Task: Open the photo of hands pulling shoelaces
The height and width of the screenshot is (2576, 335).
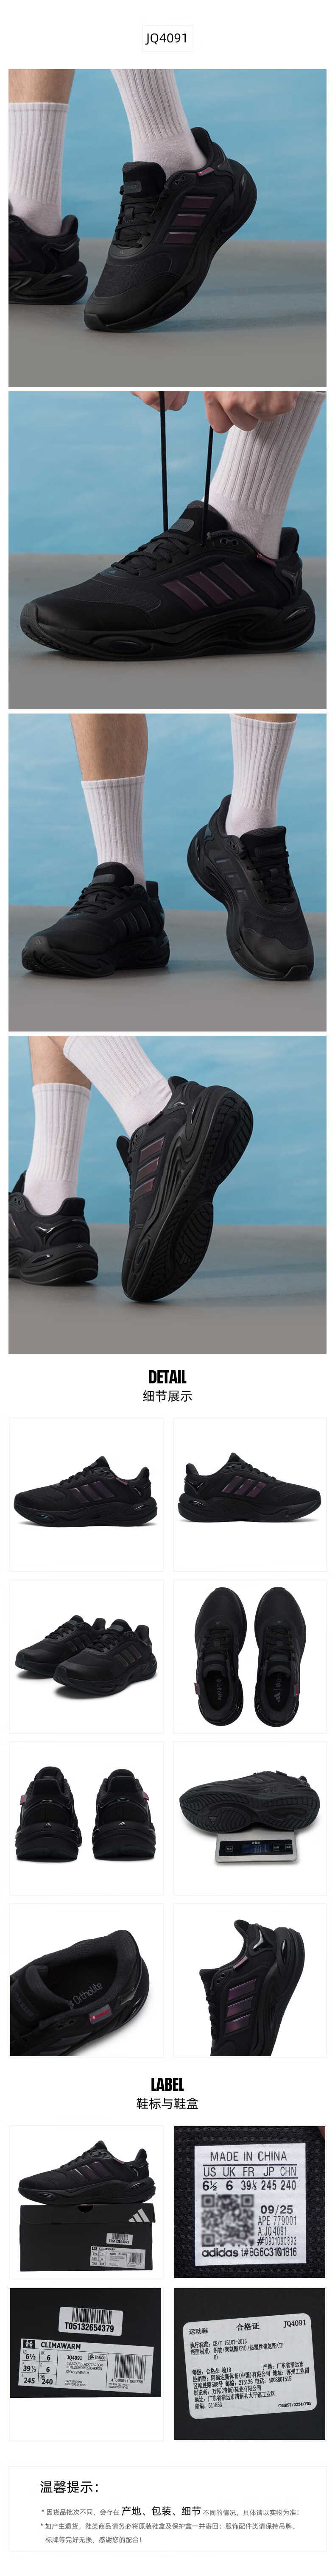Action: click(167, 550)
